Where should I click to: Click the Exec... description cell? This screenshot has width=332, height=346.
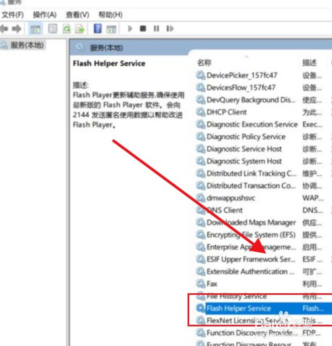tap(312, 124)
